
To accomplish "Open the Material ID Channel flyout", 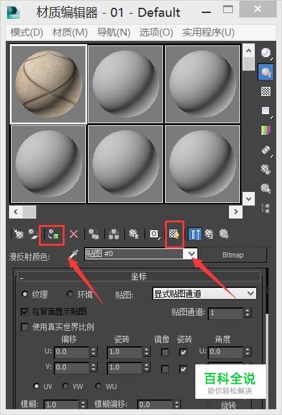I will [x=154, y=234].
